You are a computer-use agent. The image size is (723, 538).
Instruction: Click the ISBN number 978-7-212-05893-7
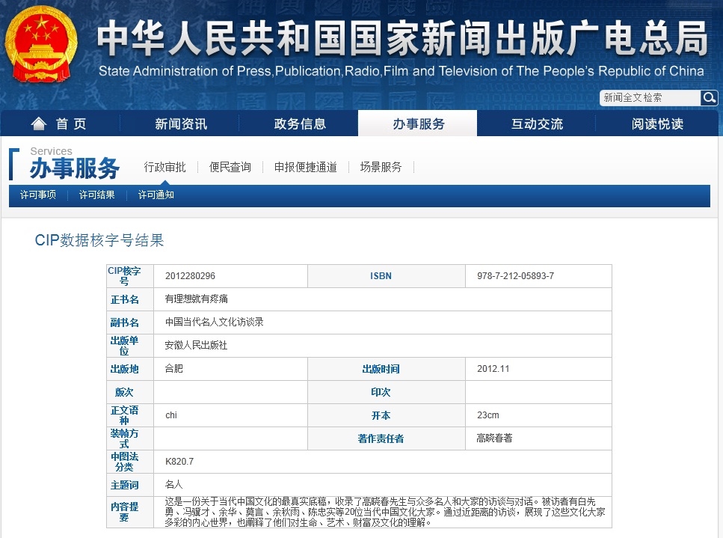click(x=515, y=276)
